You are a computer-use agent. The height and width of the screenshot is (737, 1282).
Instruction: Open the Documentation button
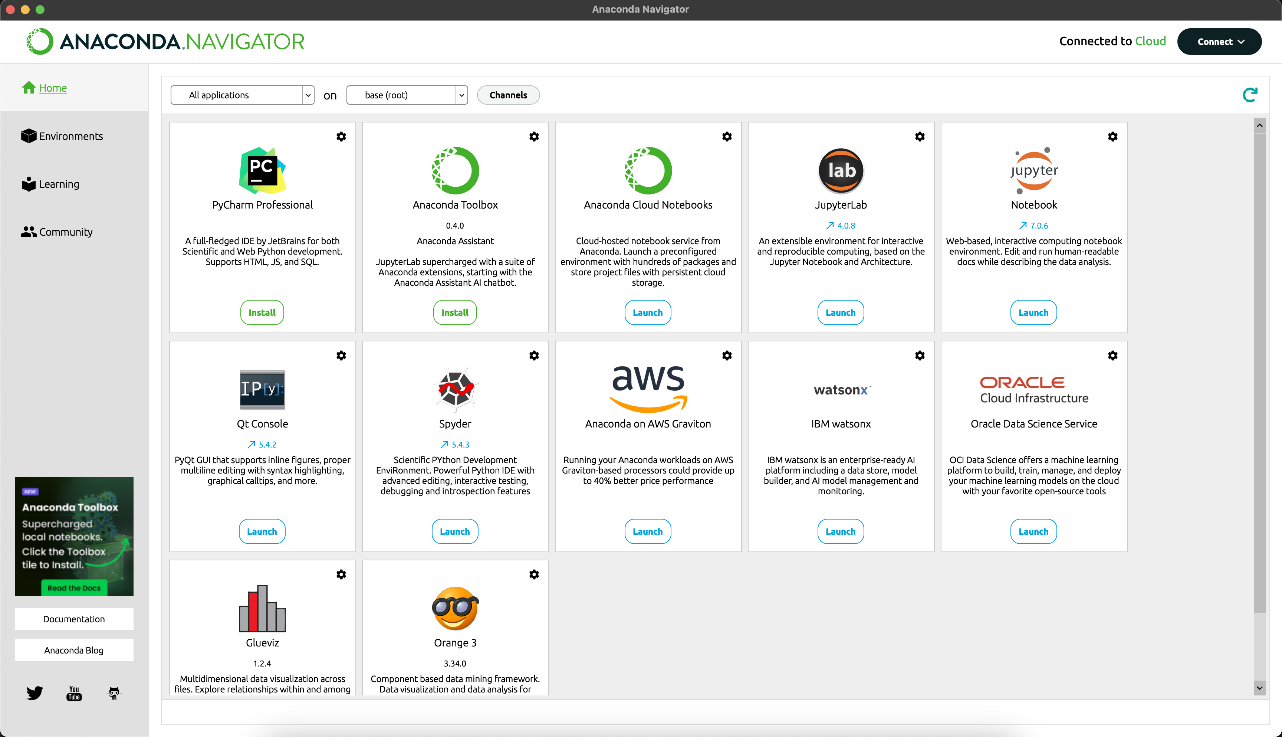coord(74,619)
